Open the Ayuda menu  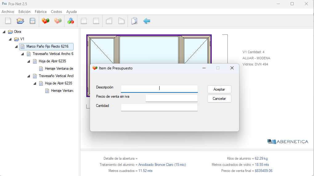[71, 12]
